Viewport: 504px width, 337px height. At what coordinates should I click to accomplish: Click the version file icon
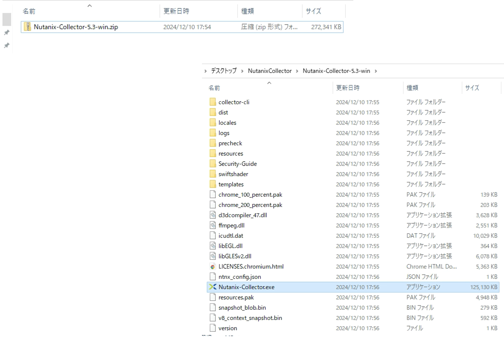(213, 328)
